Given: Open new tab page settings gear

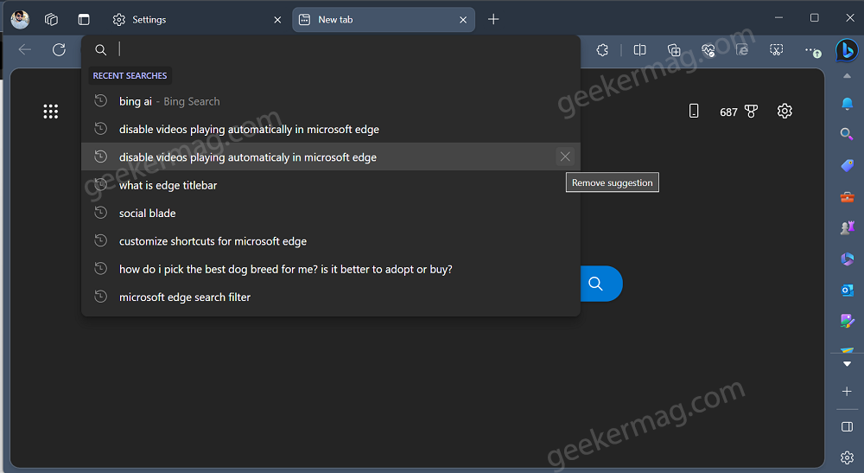Looking at the screenshot, I should (x=785, y=111).
